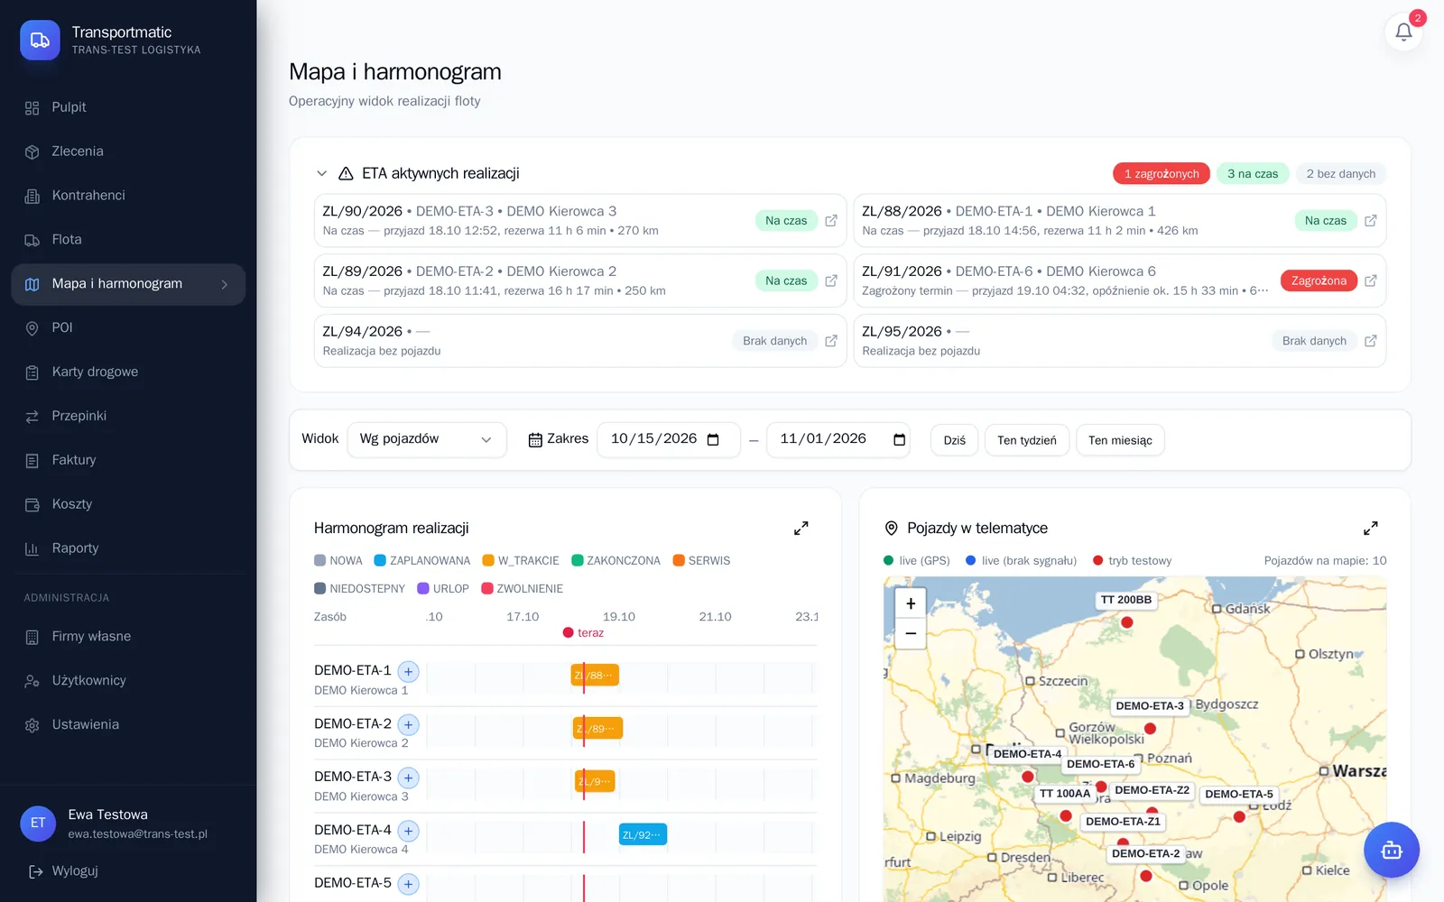Click the ZWOLNIENIE legend color swatch
This screenshot has width=1444, height=902.
(487, 589)
